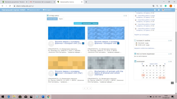Click the translate page icon

coord(153,6)
